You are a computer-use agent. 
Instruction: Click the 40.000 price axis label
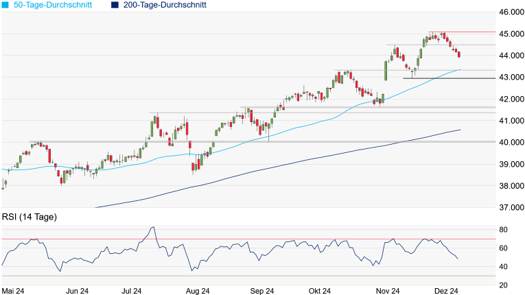click(x=508, y=143)
